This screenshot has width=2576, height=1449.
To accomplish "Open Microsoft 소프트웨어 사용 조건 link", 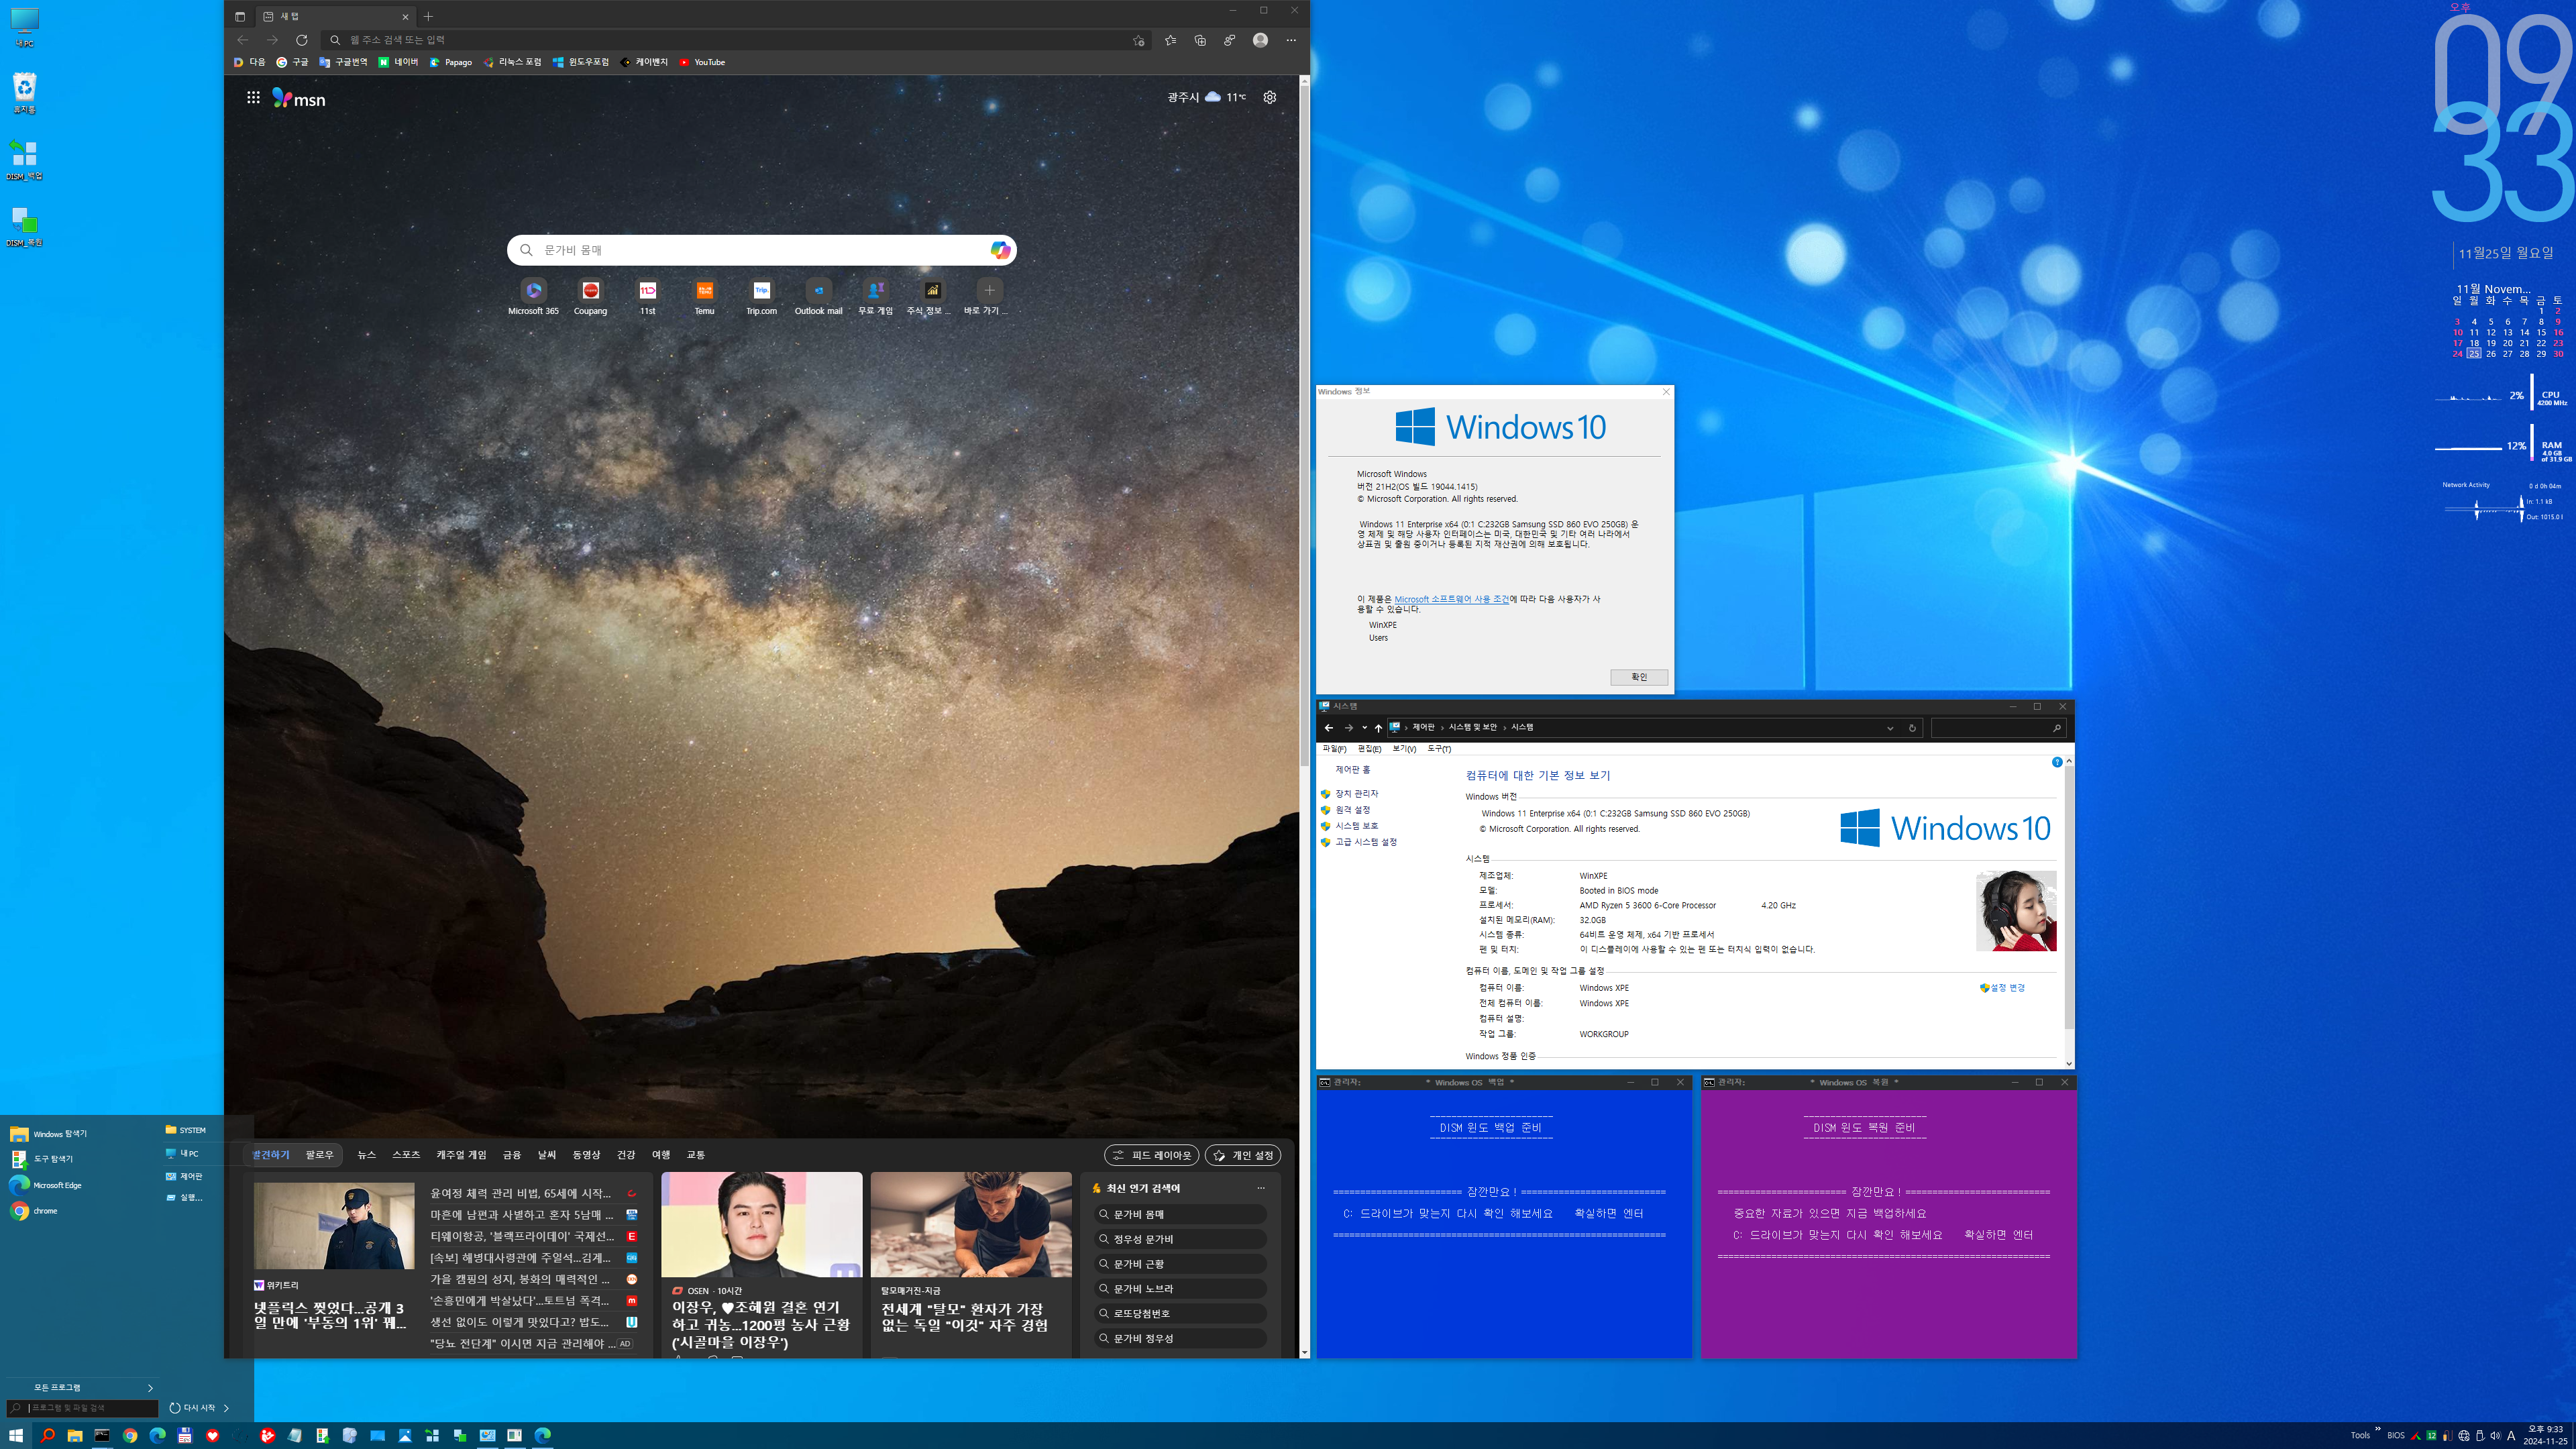I will coord(1451,599).
